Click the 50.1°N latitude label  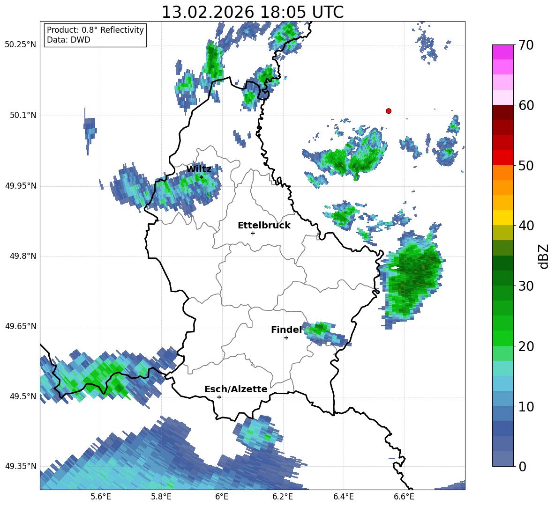23,115
